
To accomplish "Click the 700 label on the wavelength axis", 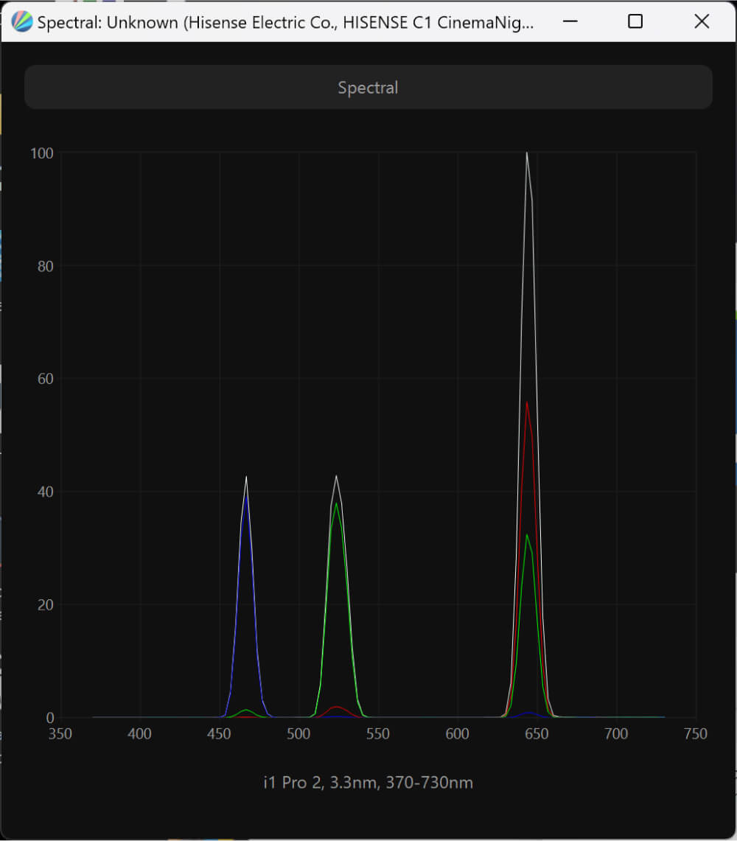I will tap(616, 734).
